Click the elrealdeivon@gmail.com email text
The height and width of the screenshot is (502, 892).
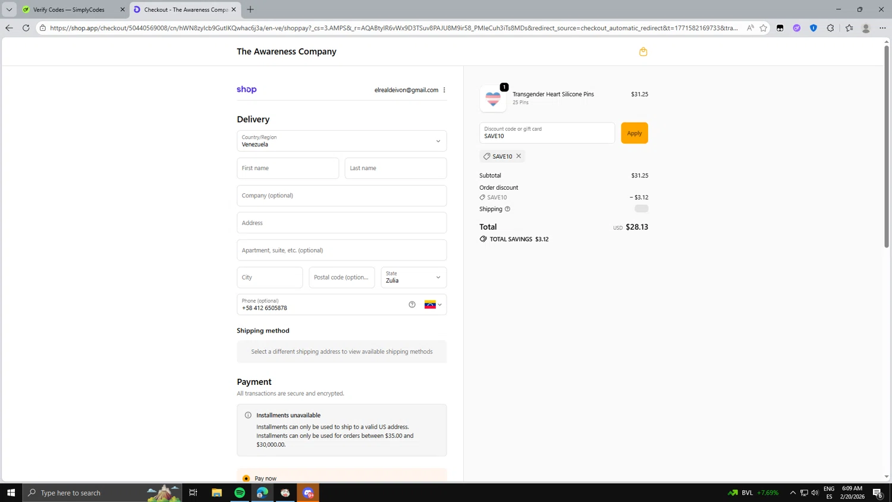[406, 90]
